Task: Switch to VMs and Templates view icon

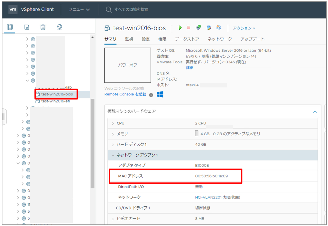Action: point(27,27)
